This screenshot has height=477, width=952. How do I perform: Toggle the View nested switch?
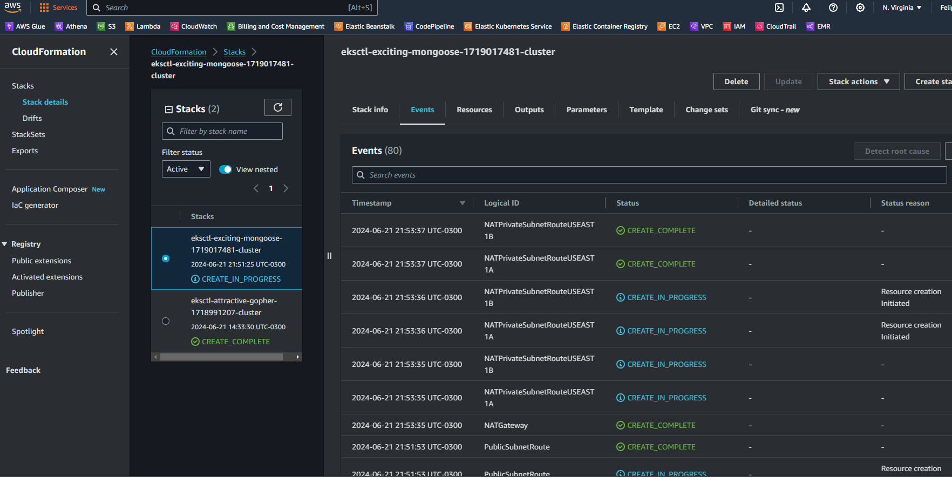pyautogui.click(x=226, y=169)
